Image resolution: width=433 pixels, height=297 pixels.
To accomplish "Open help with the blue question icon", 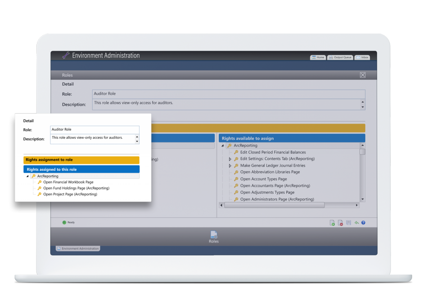I will (363, 223).
